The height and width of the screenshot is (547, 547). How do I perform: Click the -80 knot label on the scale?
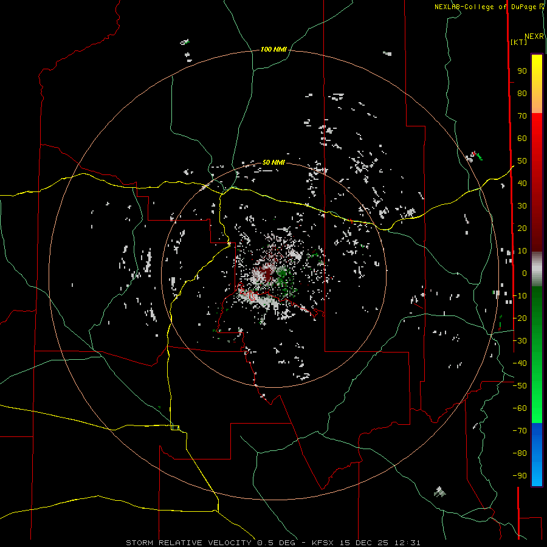click(520, 453)
